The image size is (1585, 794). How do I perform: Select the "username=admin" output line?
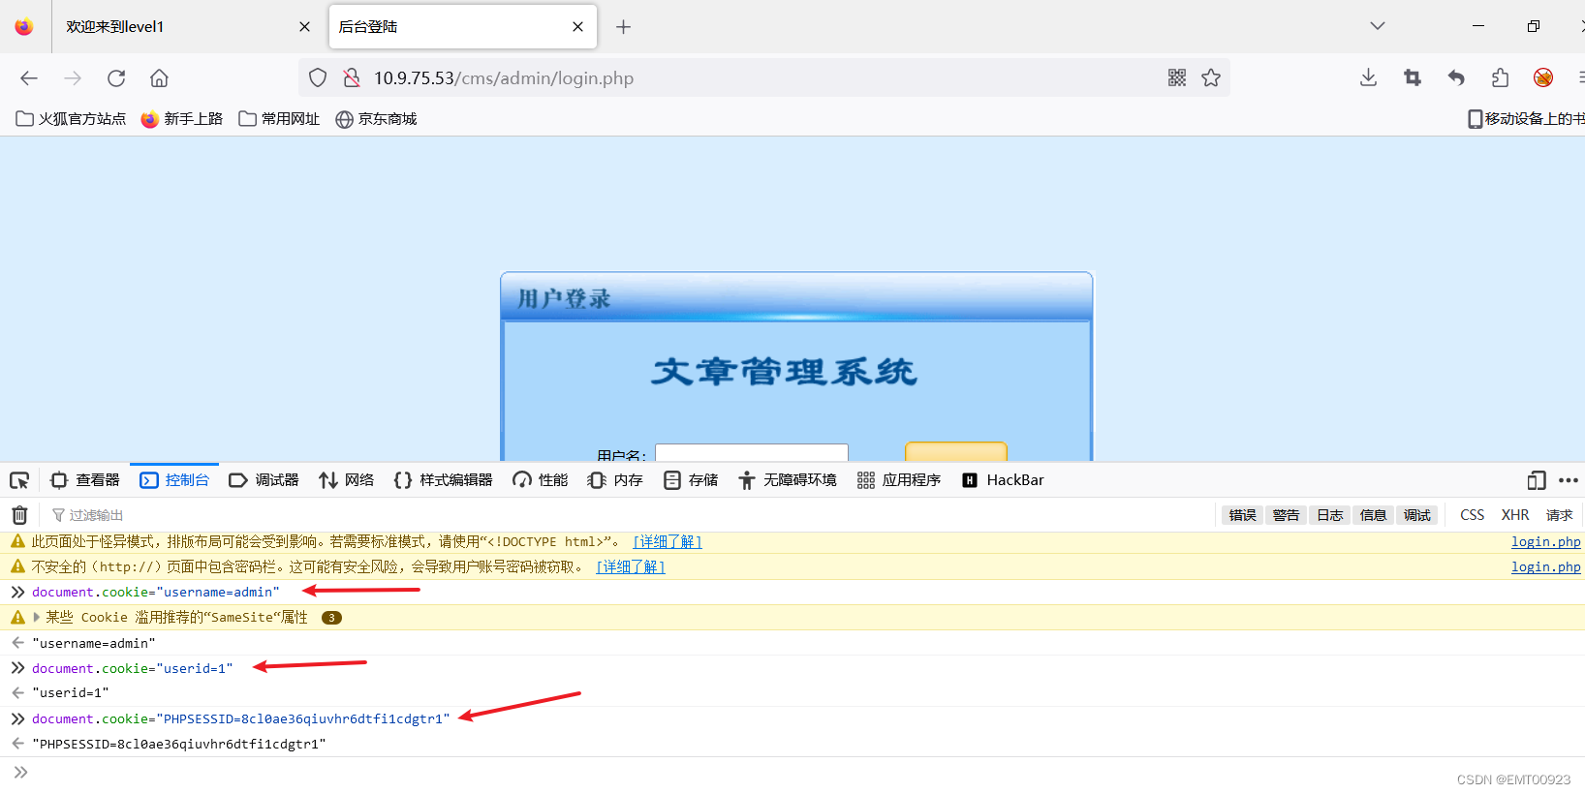pos(94,643)
